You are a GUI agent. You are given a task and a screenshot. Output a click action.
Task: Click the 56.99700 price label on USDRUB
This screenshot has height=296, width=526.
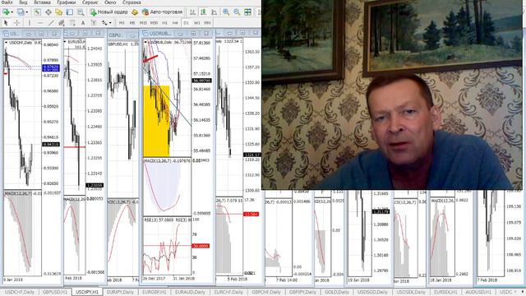pyautogui.click(x=201, y=81)
